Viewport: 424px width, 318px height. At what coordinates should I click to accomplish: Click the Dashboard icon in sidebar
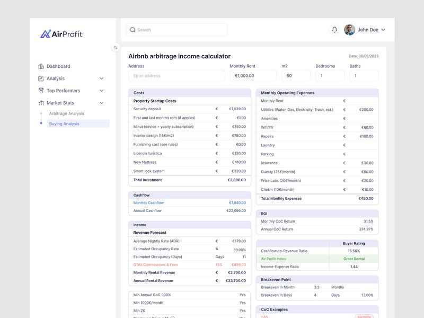[x=41, y=66]
